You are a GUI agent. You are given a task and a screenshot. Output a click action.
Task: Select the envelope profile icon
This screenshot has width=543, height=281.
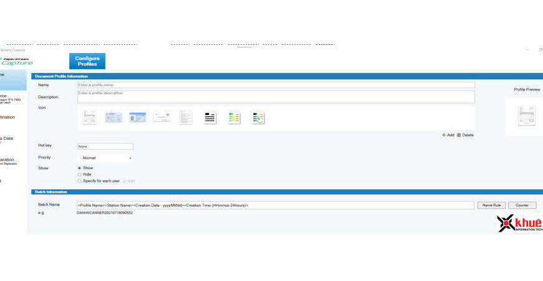point(162,117)
